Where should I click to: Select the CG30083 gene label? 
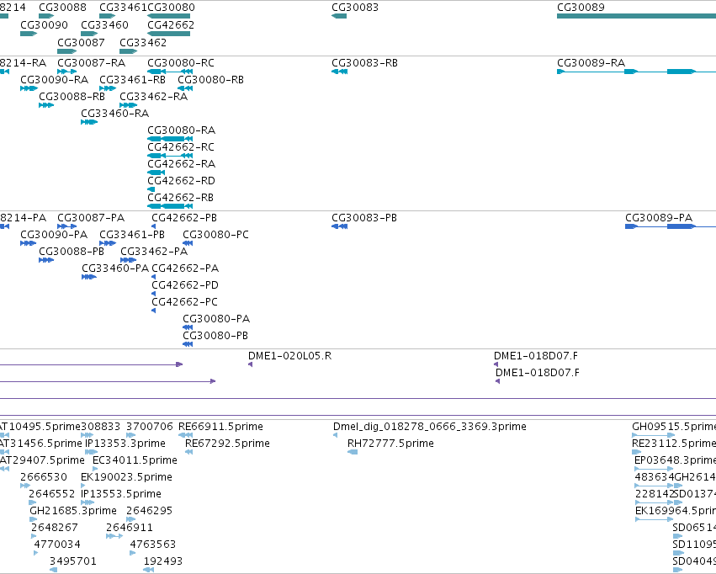pos(355,8)
